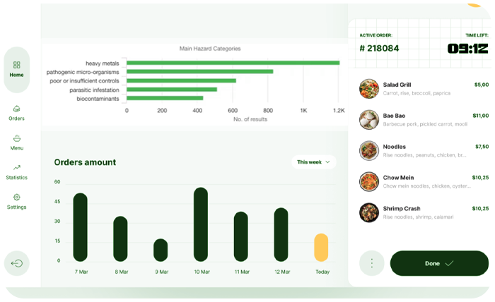Open the three-dot options button
This screenshot has height=302, width=495.
pos(371,263)
